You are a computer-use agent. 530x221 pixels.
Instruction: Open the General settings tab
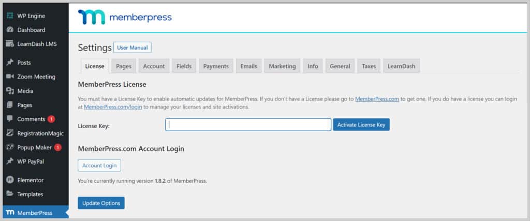340,66
